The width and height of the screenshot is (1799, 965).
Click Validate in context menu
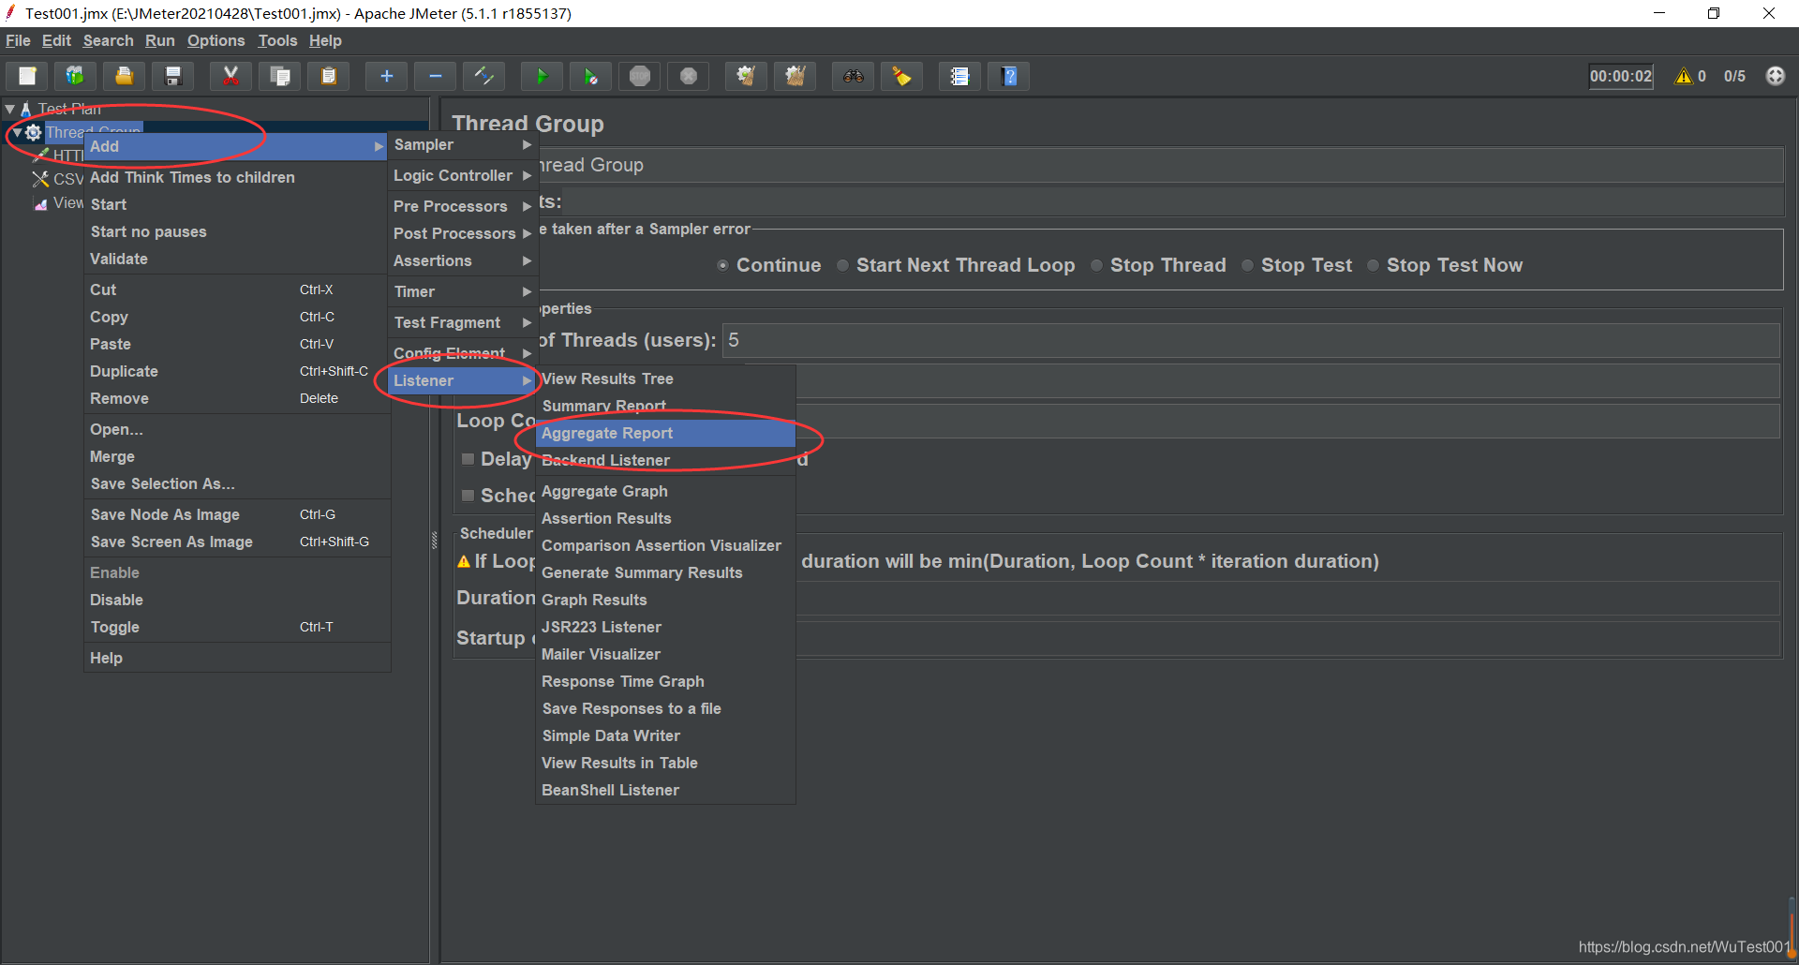coord(237,259)
